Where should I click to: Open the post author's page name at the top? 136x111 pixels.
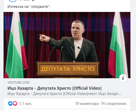(x=24, y=0)
